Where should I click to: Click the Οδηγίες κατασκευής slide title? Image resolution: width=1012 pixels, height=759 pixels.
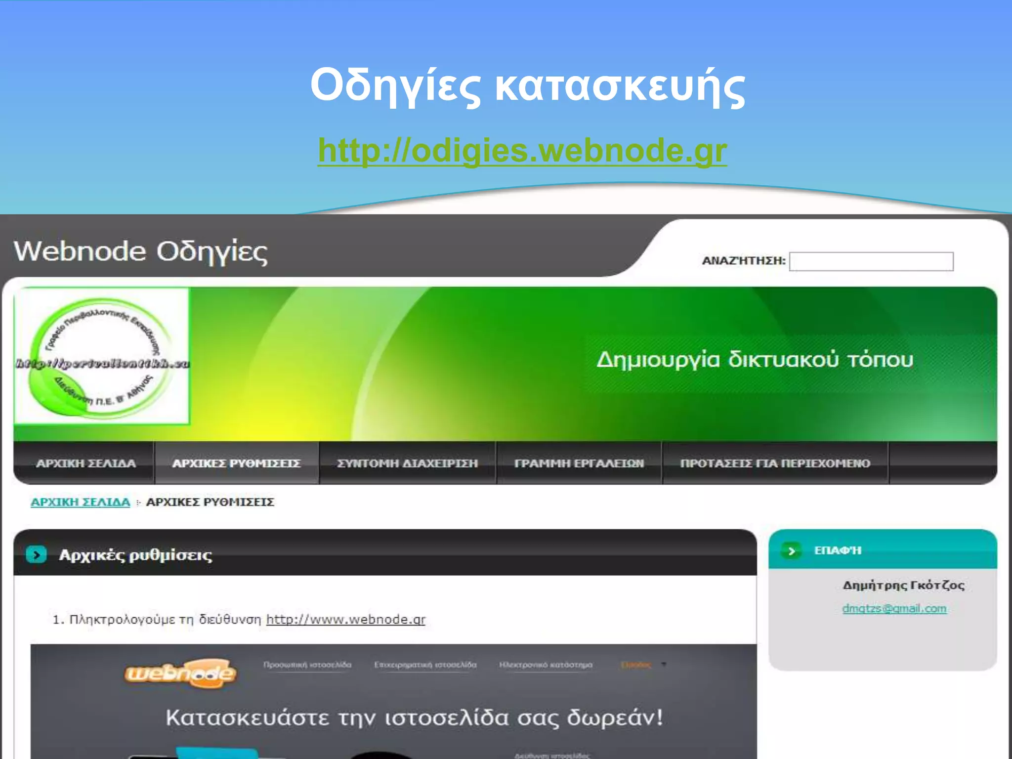click(x=527, y=86)
